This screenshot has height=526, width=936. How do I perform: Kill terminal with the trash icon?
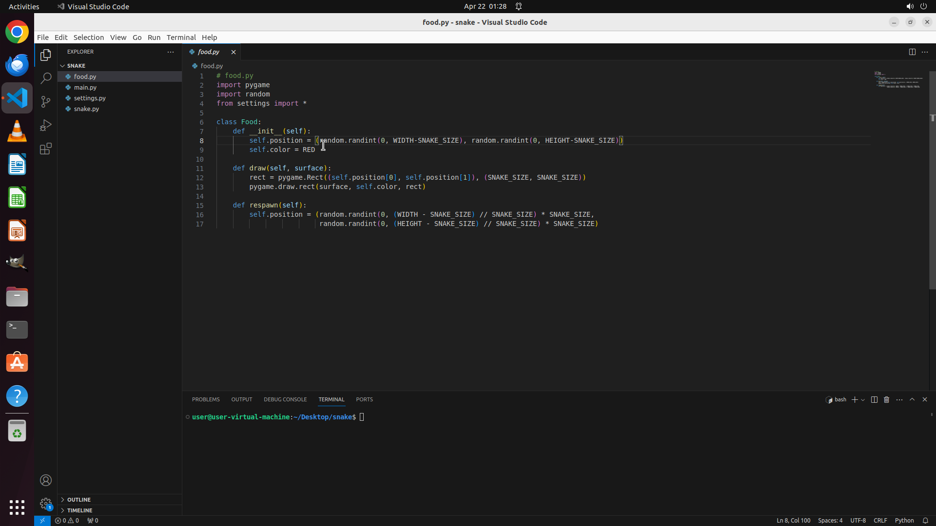tap(887, 399)
